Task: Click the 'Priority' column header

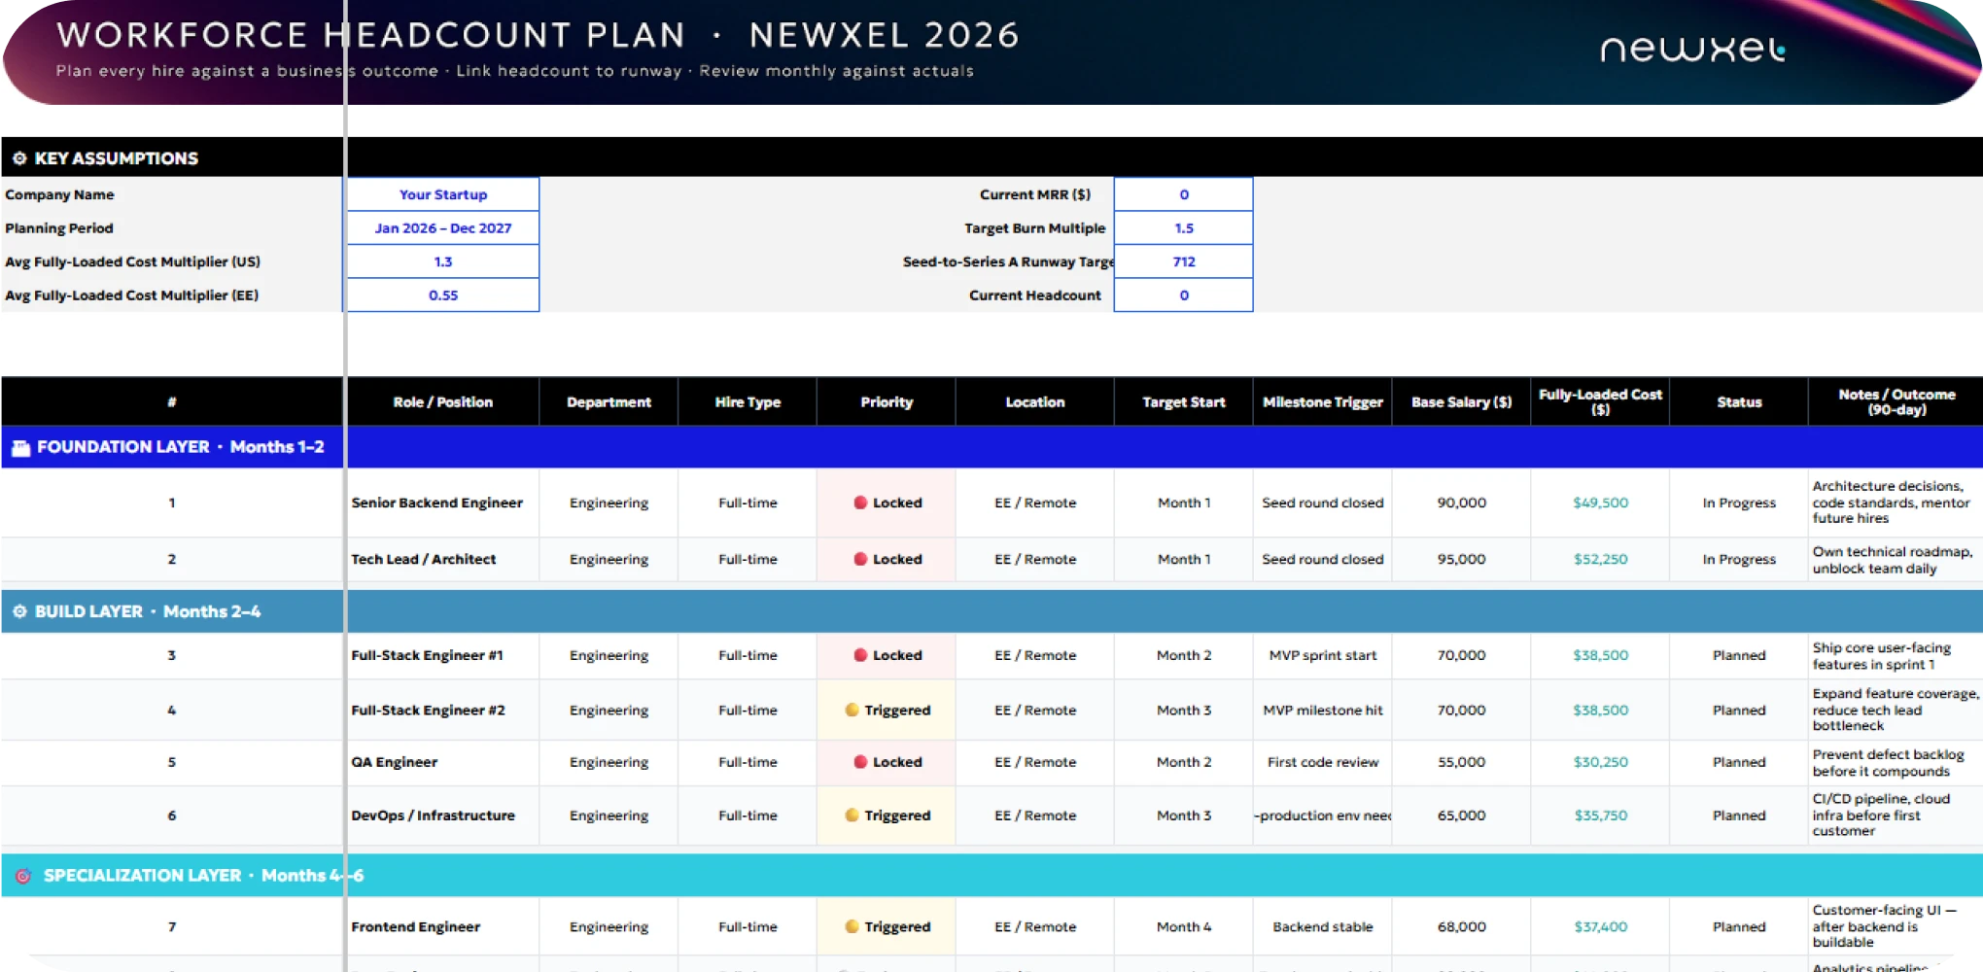Action: (887, 401)
